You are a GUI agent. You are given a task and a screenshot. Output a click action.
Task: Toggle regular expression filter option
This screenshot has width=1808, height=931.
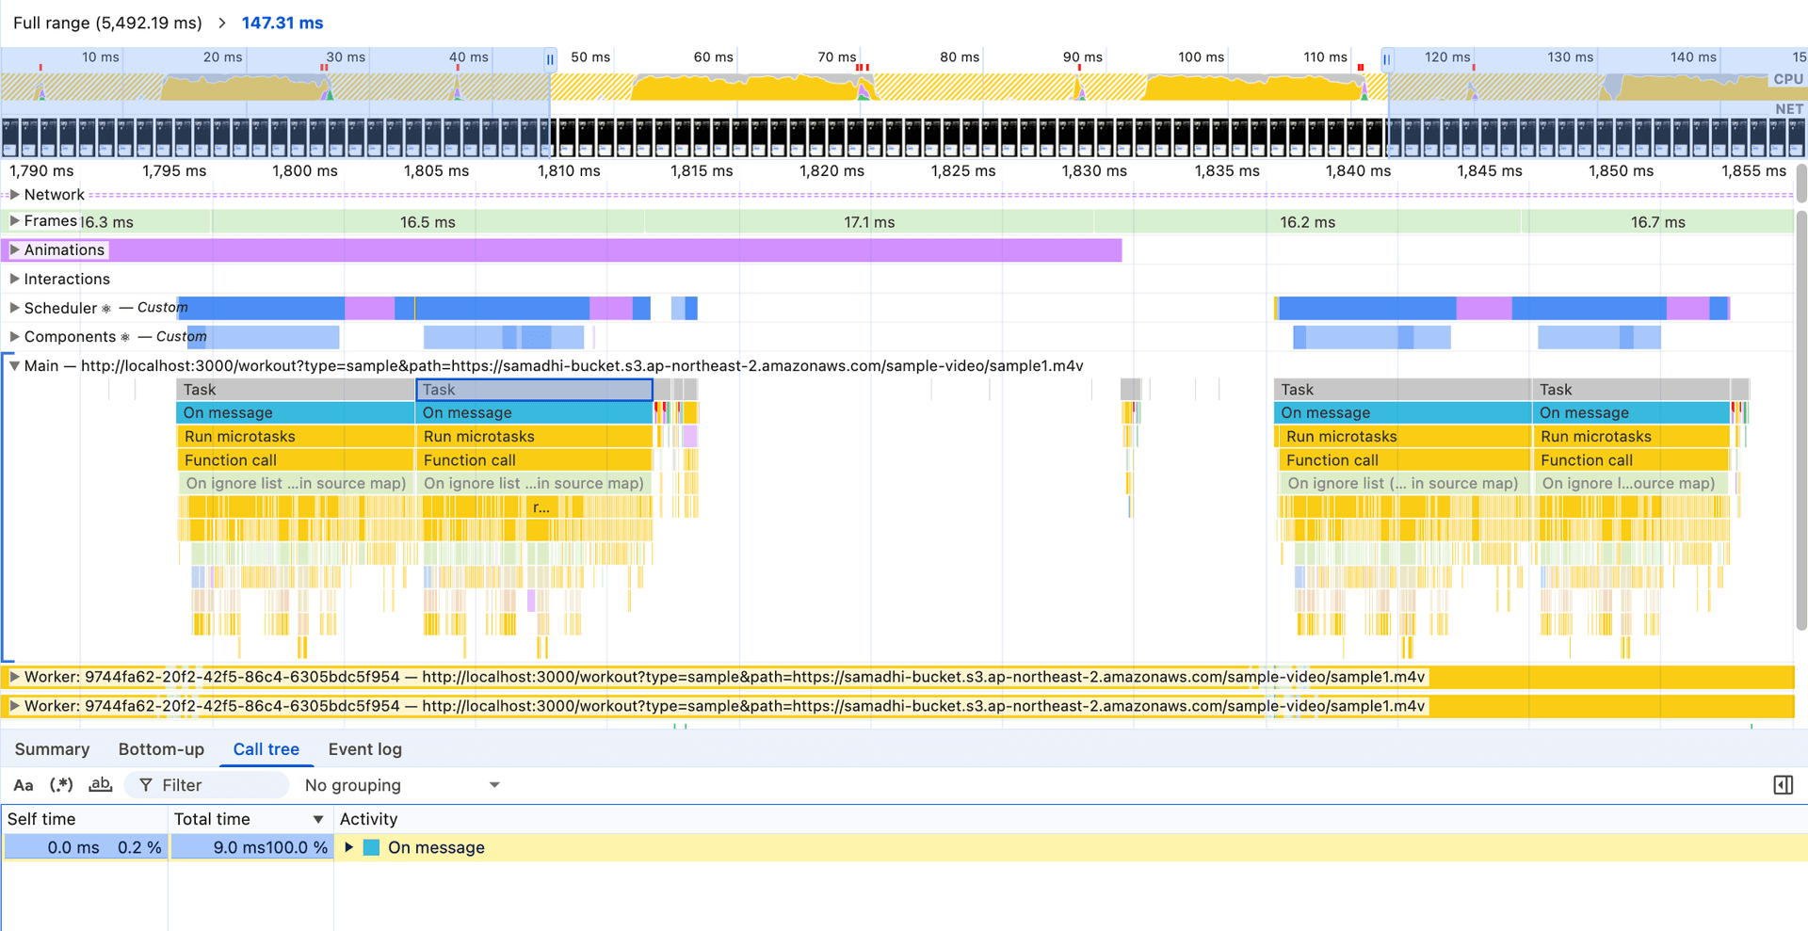point(61,785)
